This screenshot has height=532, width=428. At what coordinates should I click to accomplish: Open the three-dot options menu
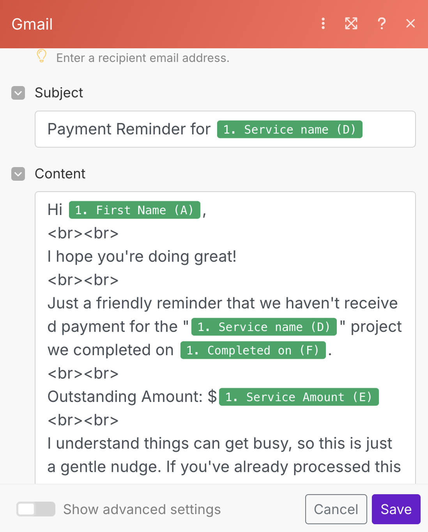tap(323, 24)
